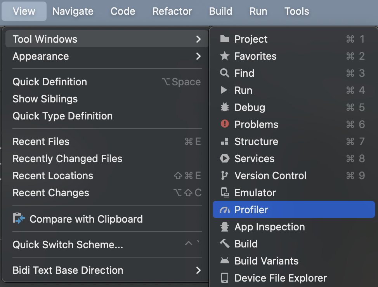Open the Navigate menu
The height and width of the screenshot is (287, 378).
pos(73,11)
